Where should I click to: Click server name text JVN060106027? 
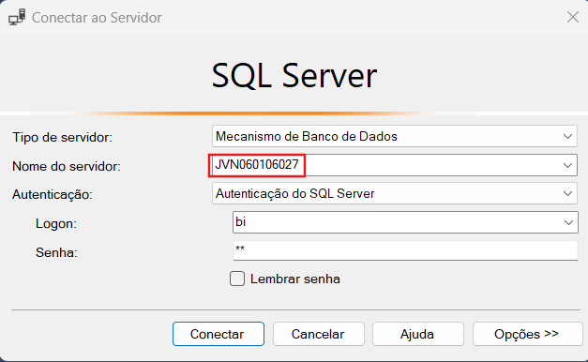click(x=257, y=165)
